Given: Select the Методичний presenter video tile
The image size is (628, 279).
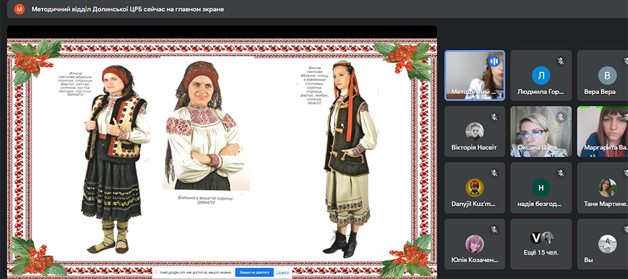Looking at the screenshot, I should point(474,75).
